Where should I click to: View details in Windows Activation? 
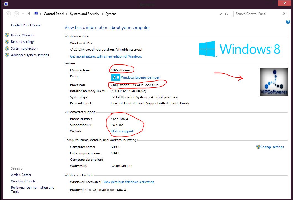point(129,182)
